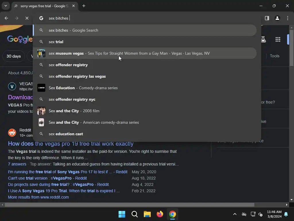This screenshot has height=221, width=294.
Task: Click the vertical scrollbar down arrow
Action: click(291, 200)
